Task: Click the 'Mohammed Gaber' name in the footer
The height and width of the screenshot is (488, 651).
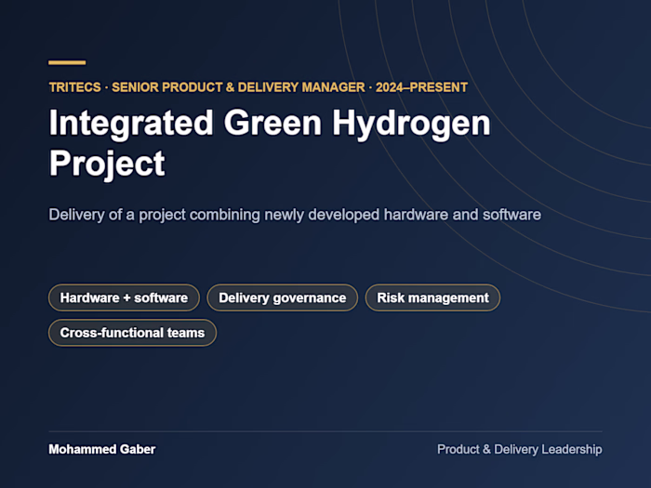Action: click(102, 449)
